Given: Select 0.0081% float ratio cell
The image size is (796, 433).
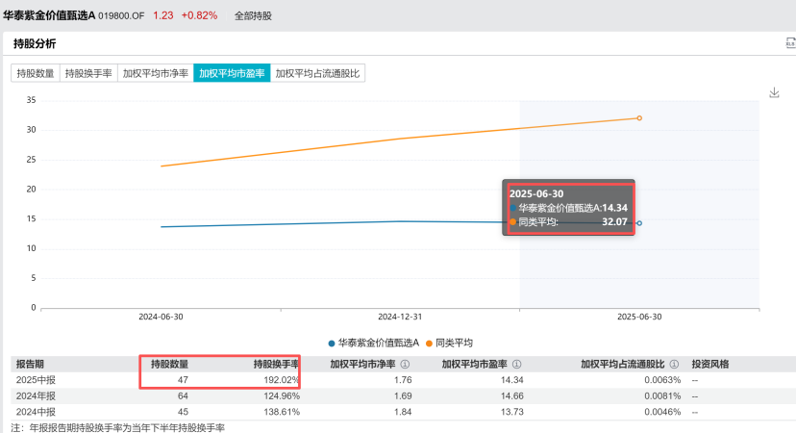Looking at the screenshot, I should [662, 395].
